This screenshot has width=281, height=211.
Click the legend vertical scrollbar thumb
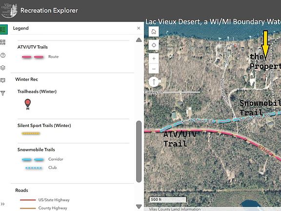click(139, 151)
